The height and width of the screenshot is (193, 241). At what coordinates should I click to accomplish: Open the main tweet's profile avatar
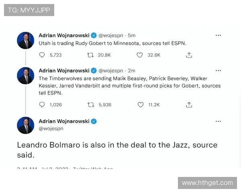pos(26,125)
